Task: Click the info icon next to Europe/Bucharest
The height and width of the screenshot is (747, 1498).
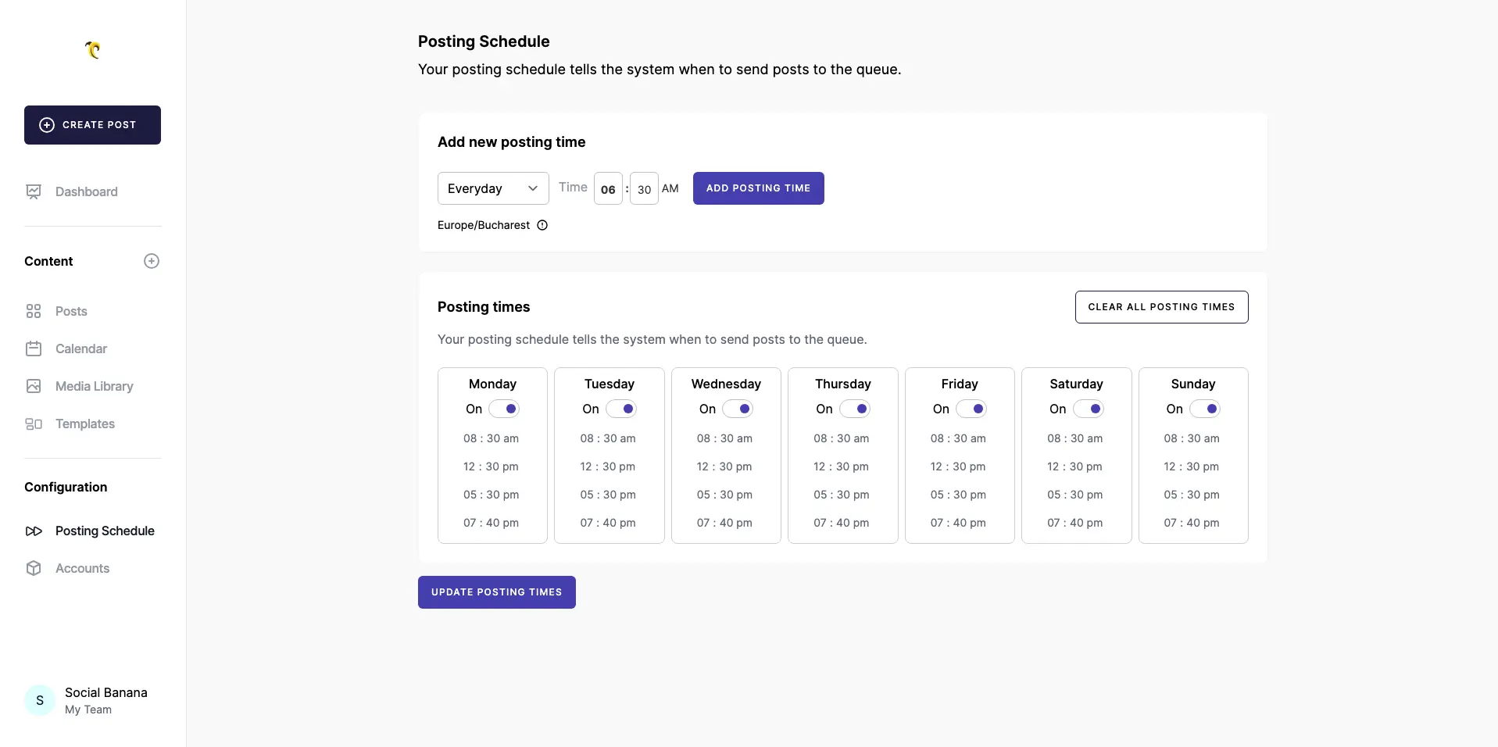Action: (542, 225)
